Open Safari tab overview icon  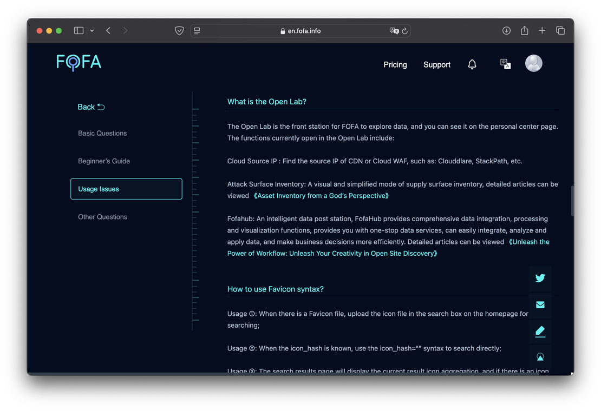[x=560, y=31]
